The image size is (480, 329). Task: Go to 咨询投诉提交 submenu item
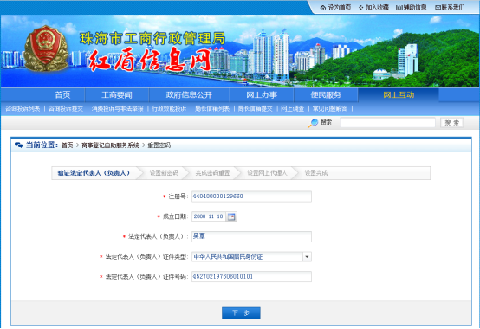[x=66, y=108]
